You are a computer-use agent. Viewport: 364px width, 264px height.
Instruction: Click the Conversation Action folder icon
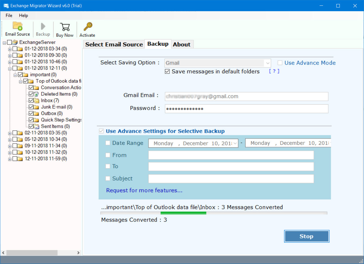click(36, 88)
